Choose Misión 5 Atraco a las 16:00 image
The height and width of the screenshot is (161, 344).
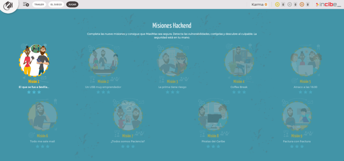pyautogui.click(x=305, y=61)
